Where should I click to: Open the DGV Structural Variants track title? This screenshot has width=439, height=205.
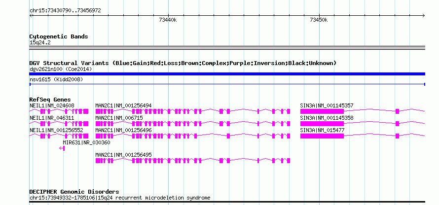coord(183,63)
